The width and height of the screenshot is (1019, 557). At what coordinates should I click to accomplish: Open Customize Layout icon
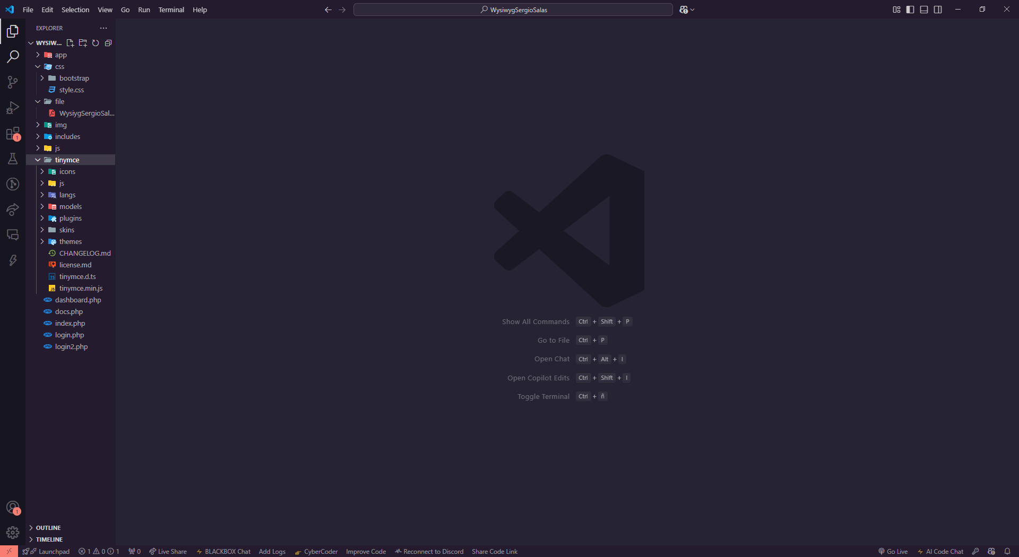pyautogui.click(x=896, y=10)
